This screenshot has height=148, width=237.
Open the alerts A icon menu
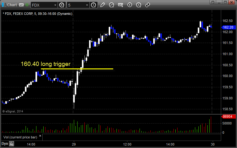139,5
